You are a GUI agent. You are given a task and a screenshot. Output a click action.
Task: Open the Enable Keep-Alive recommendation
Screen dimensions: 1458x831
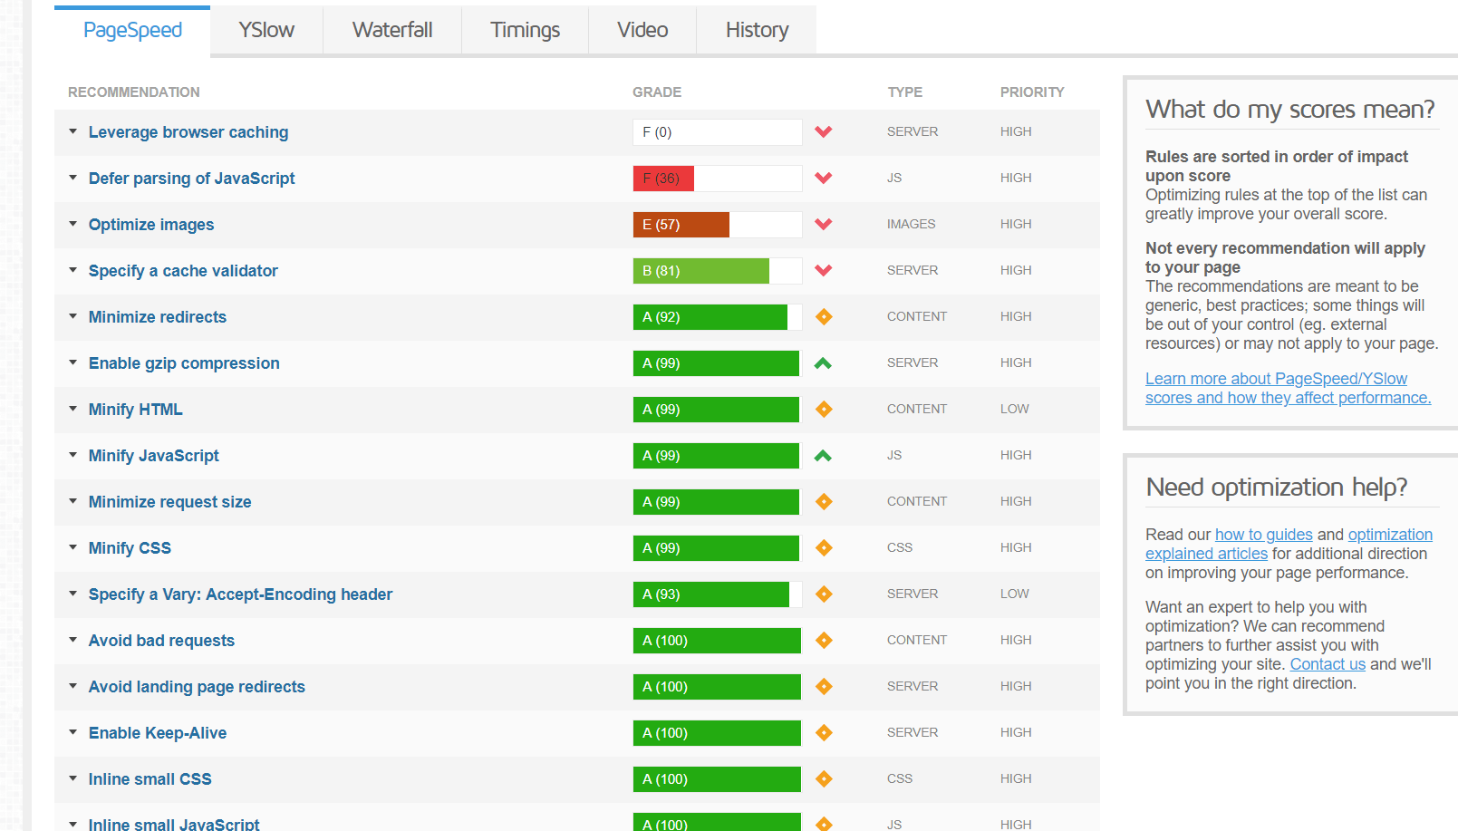(158, 733)
